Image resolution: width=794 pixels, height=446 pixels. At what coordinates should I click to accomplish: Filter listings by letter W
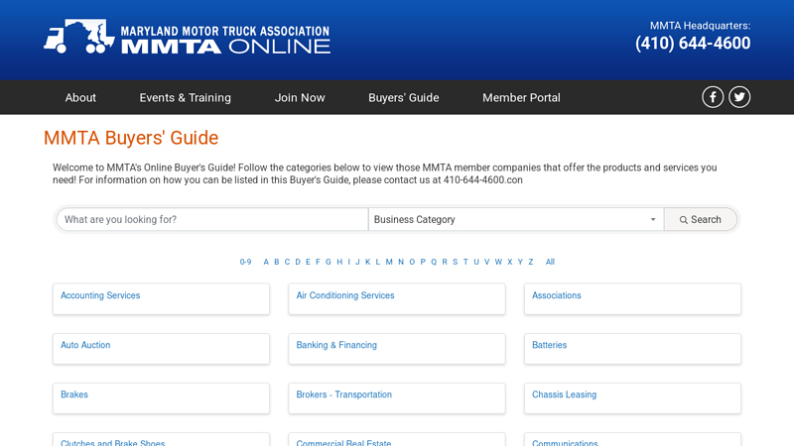498,262
